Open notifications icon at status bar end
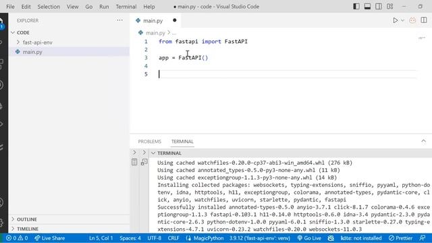Image resolution: width=432 pixels, height=243 pixels. point(423,238)
